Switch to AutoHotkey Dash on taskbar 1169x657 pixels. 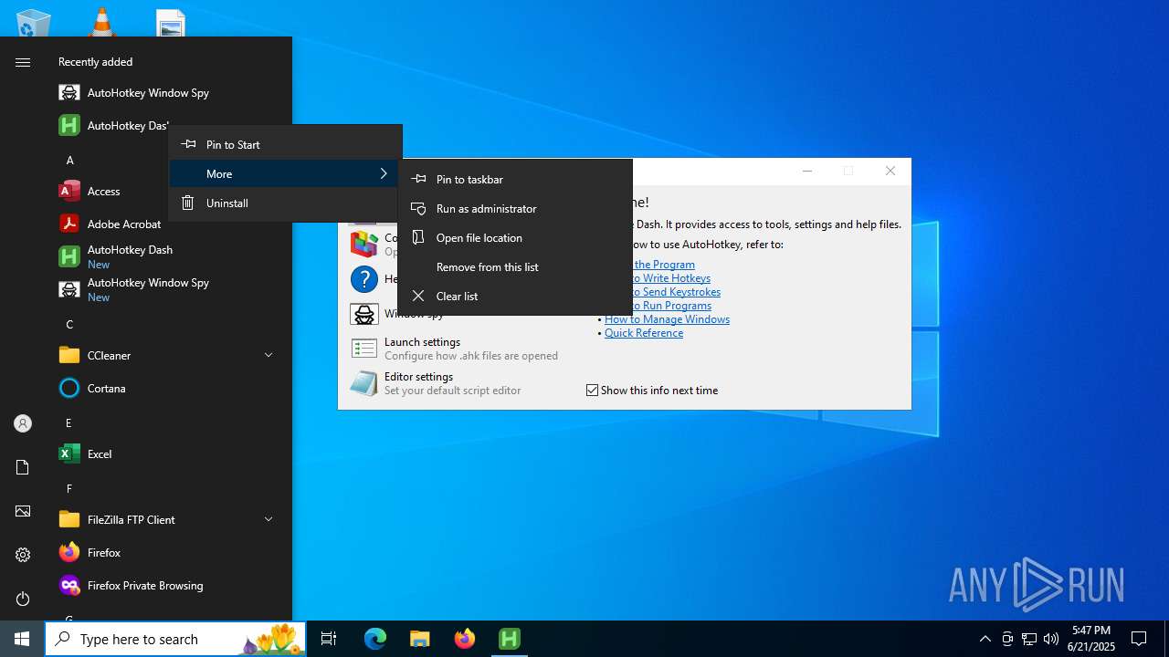510,639
